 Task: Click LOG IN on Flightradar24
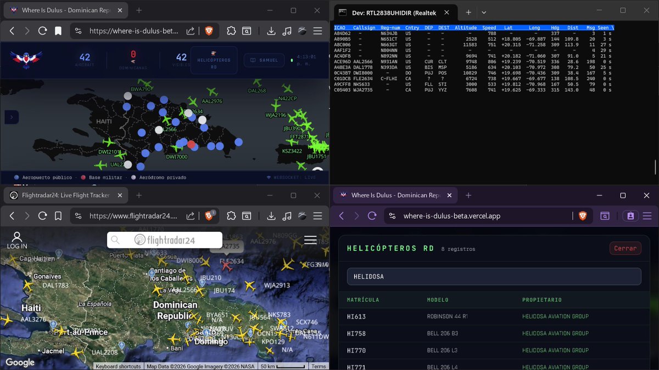[17, 241]
